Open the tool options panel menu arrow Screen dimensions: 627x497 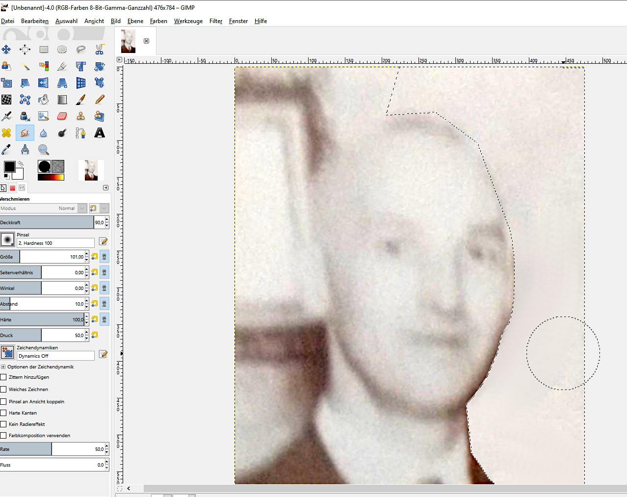pos(105,188)
